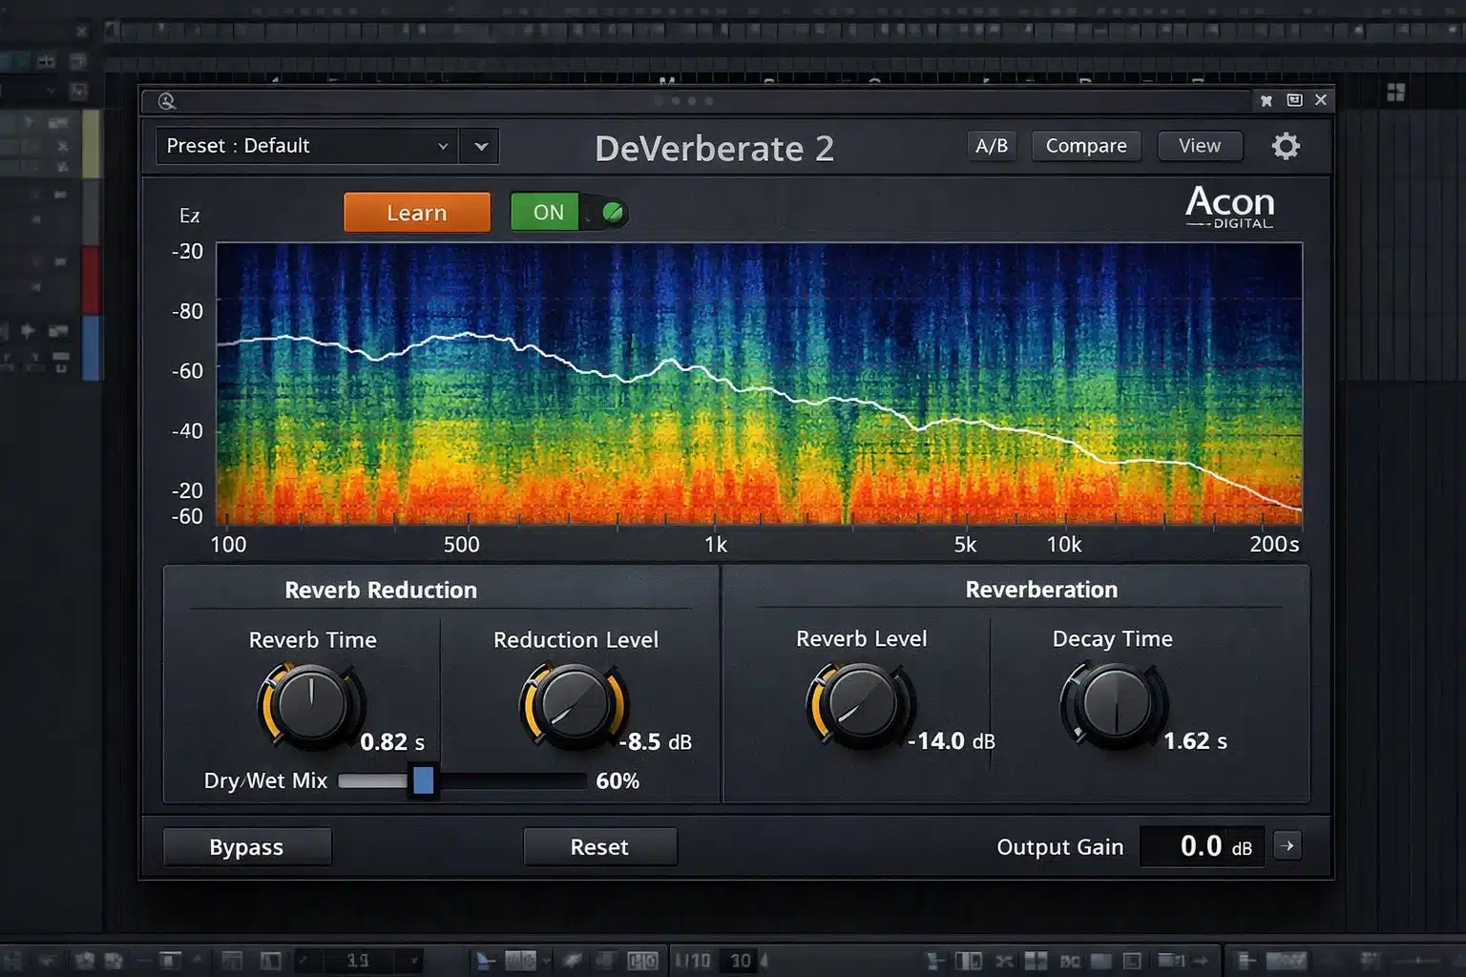
Task: Click the detach plugin window icon
Action: (1294, 99)
